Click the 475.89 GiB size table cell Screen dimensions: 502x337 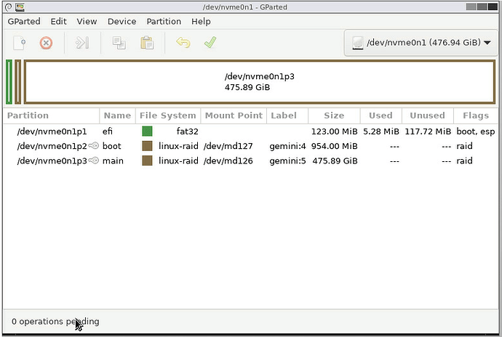[335, 161]
